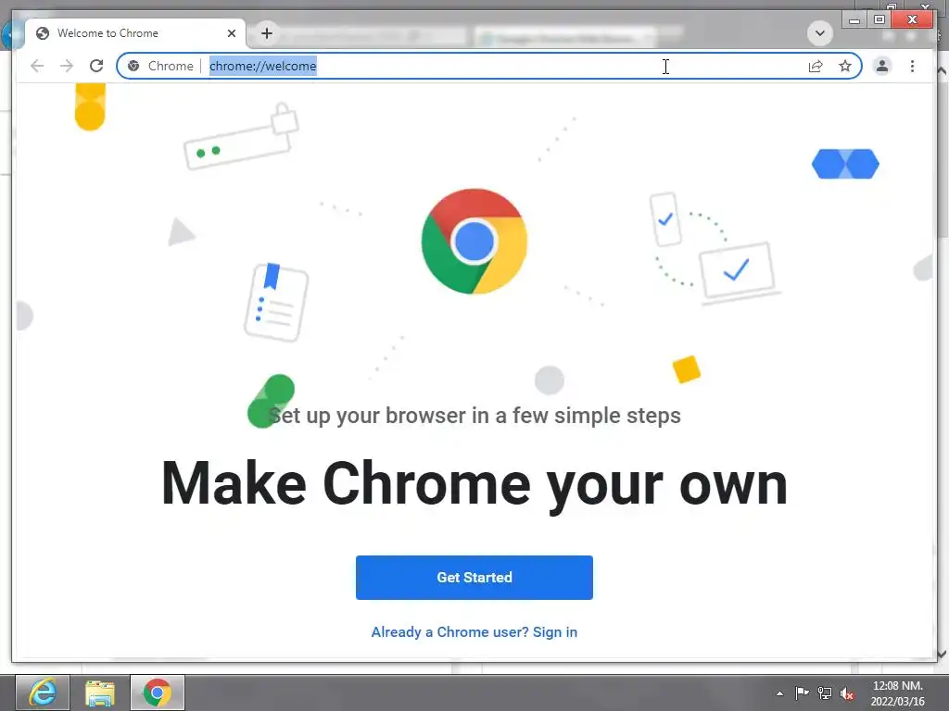Minimize the Chrome window
949x711 pixels.
[854, 20]
